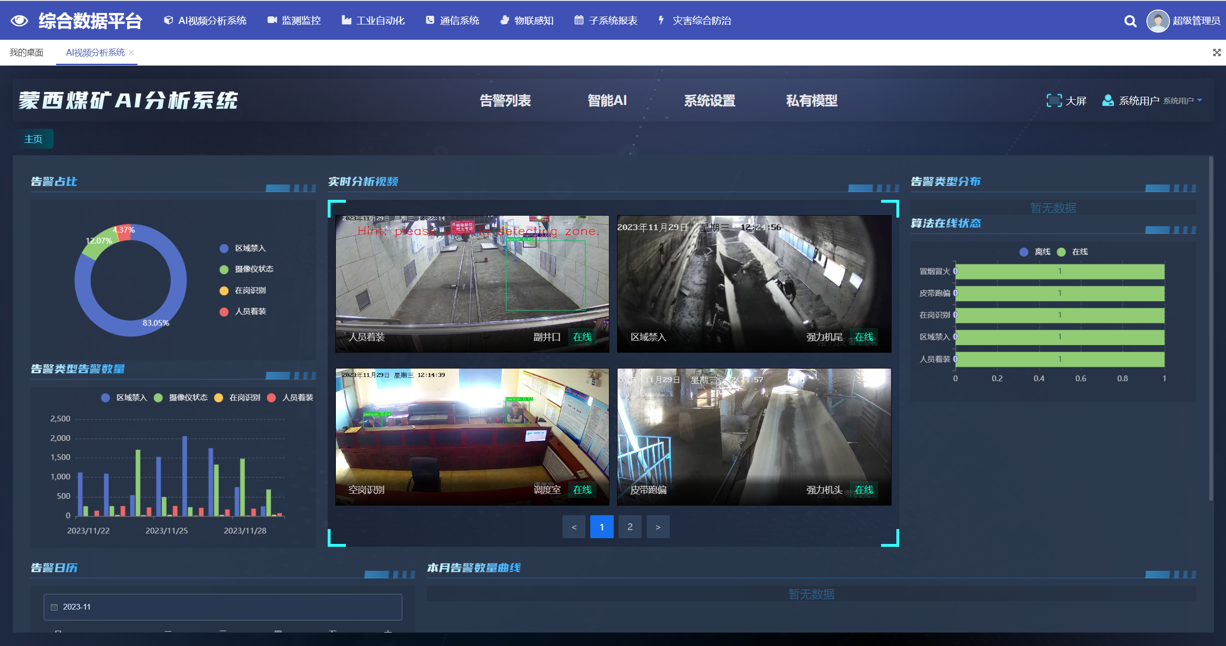Click the eye logo icon beside platform title
Viewport: 1226px width, 646px height.
(x=19, y=21)
